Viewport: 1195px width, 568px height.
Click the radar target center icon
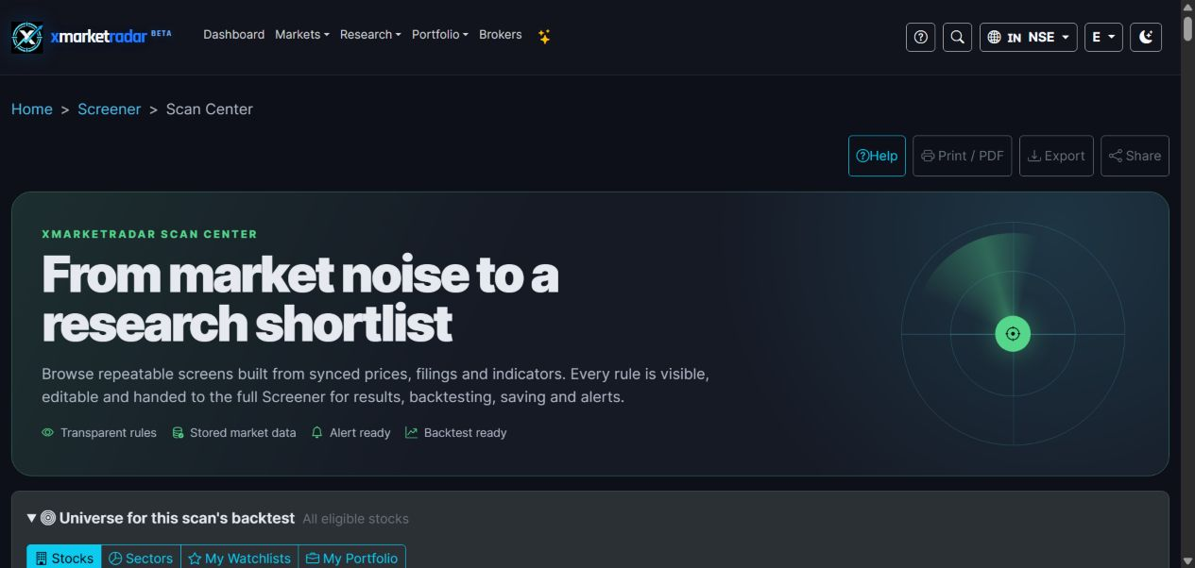1013,334
